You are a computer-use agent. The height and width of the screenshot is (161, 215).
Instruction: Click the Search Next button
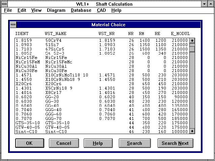[175, 143]
